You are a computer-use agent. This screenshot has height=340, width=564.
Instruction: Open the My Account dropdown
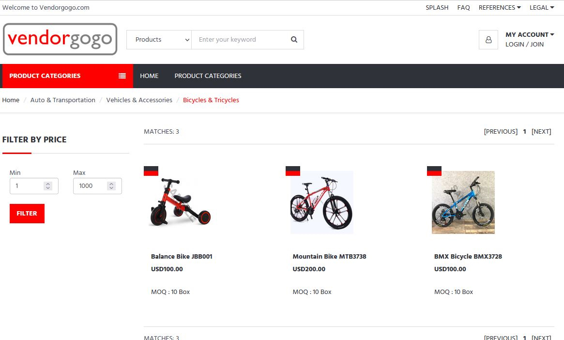(x=530, y=35)
